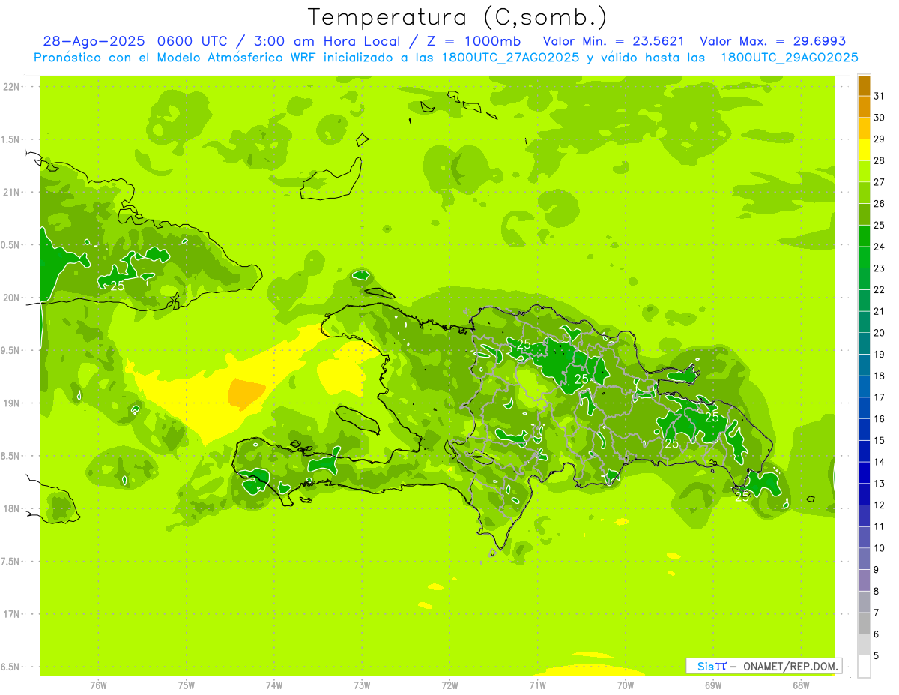Click the '69W' longitude label
Viewport: 899px width, 695px height.
pyautogui.click(x=713, y=685)
